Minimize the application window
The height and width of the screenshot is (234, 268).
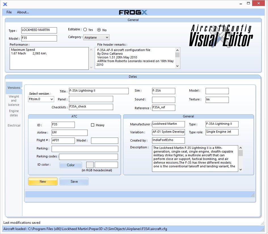[x=241, y=4]
